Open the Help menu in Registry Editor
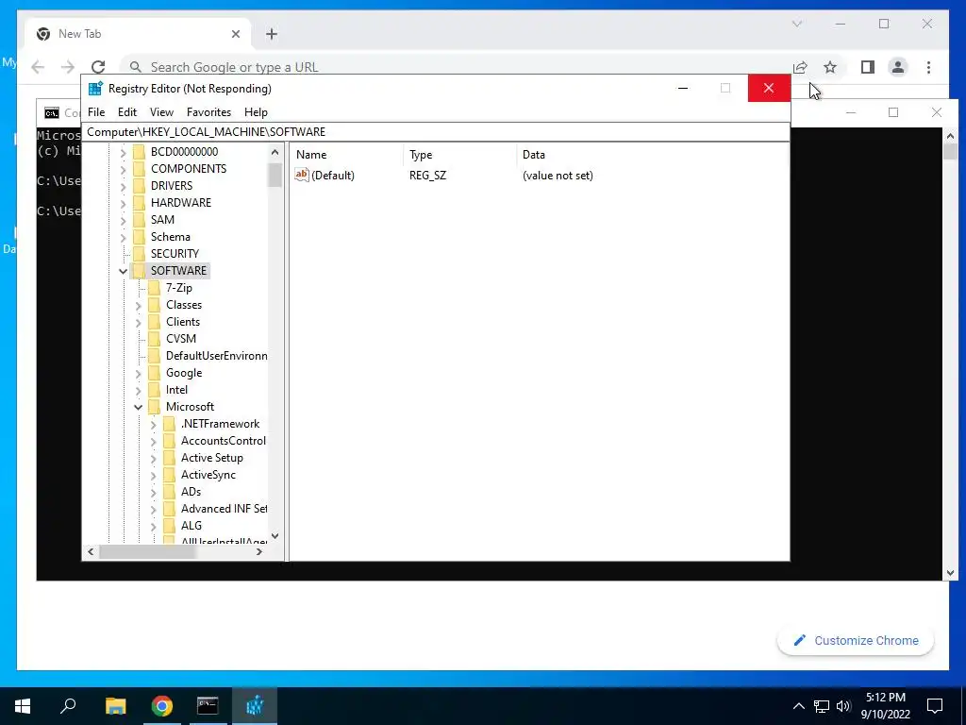Screen dimensions: 966x725 (x=256, y=112)
